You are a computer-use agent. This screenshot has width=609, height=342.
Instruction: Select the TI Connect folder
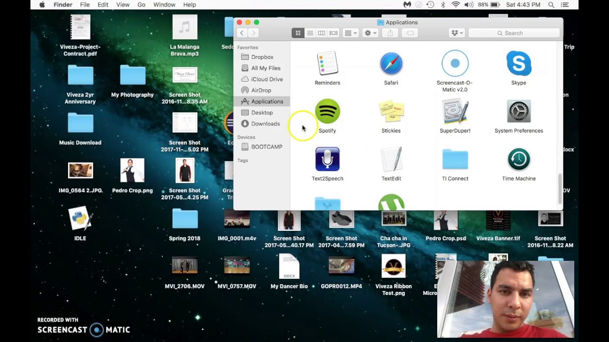coord(455,159)
